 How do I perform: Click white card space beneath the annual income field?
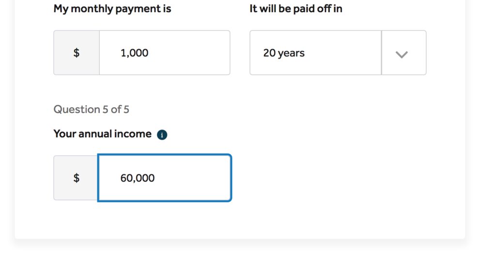point(145,220)
